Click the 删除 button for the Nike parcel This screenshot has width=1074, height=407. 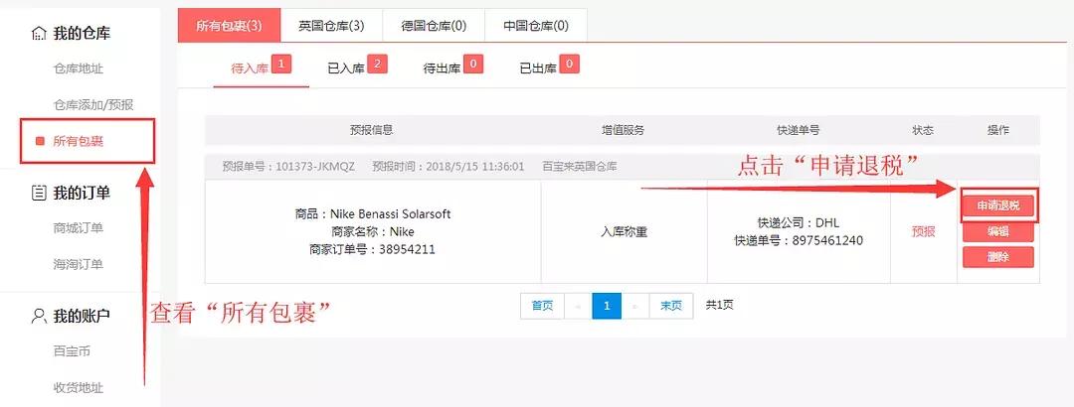[x=998, y=257]
